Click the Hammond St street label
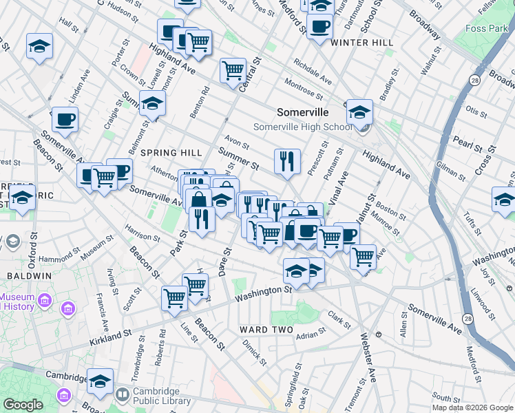Screen dimensions: 515x413 click(x=59, y=255)
